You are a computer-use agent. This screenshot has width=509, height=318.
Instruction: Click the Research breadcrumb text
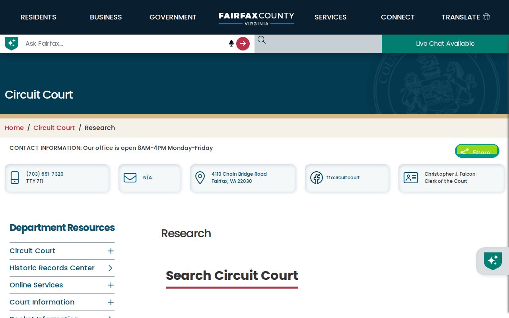[x=100, y=128]
